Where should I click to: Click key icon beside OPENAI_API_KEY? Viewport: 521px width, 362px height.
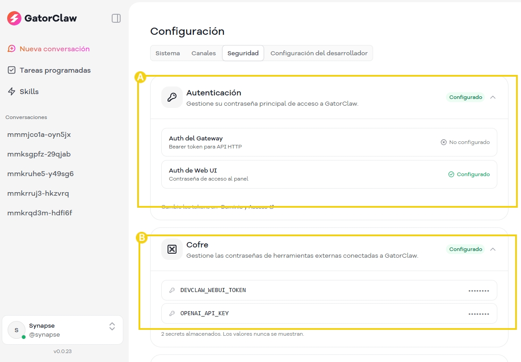172,313
